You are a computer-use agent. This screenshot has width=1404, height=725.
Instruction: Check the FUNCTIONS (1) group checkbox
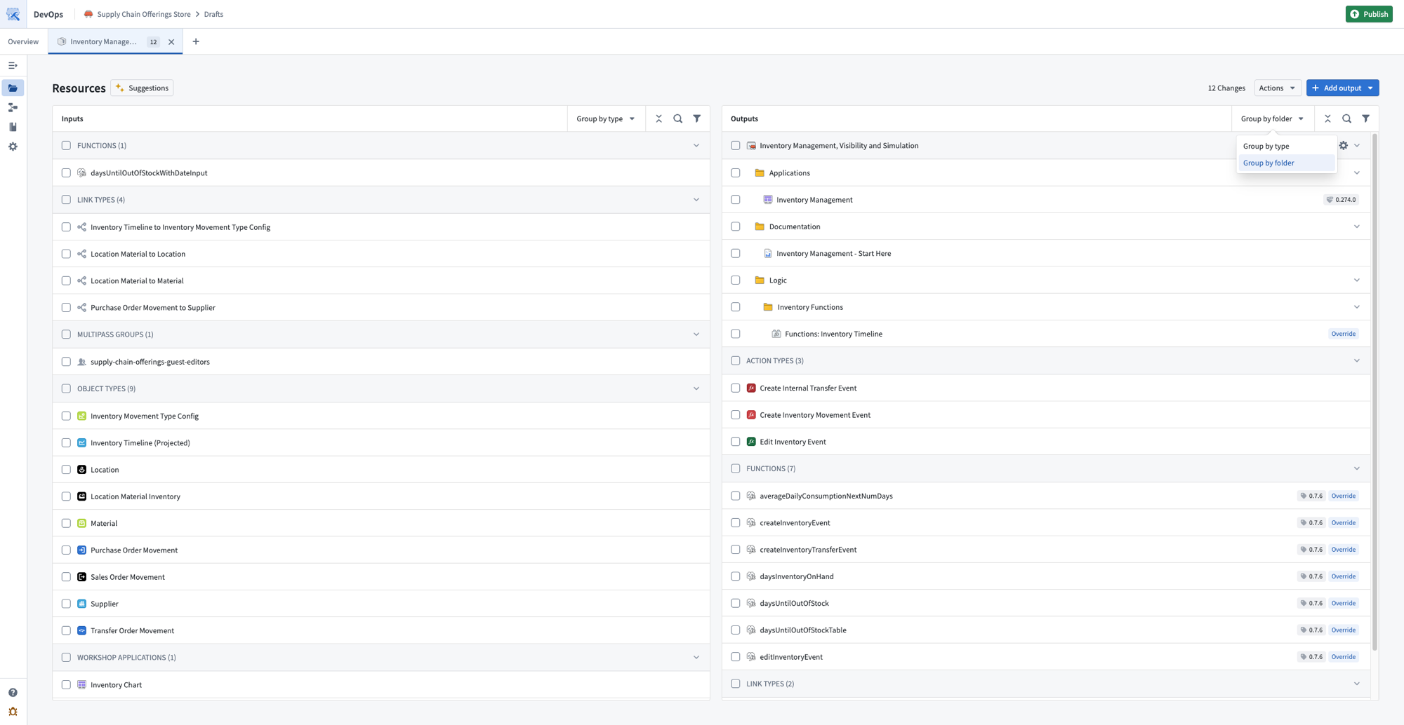click(x=66, y=145)
